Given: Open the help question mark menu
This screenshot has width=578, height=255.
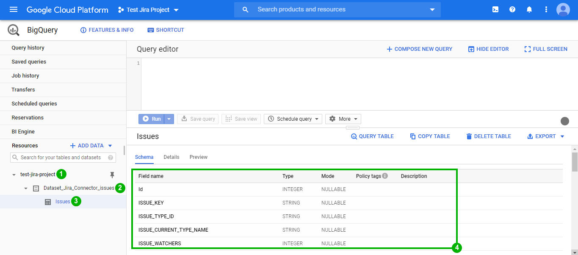Looking at the screenshot, I should [512, 9].
